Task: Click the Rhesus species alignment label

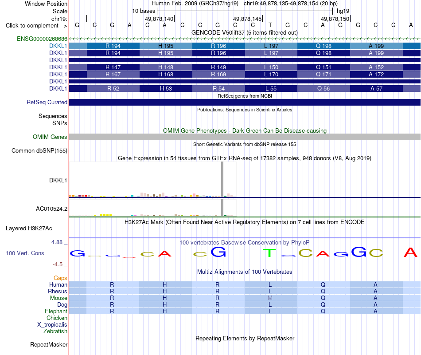Action: pos(58,291)
